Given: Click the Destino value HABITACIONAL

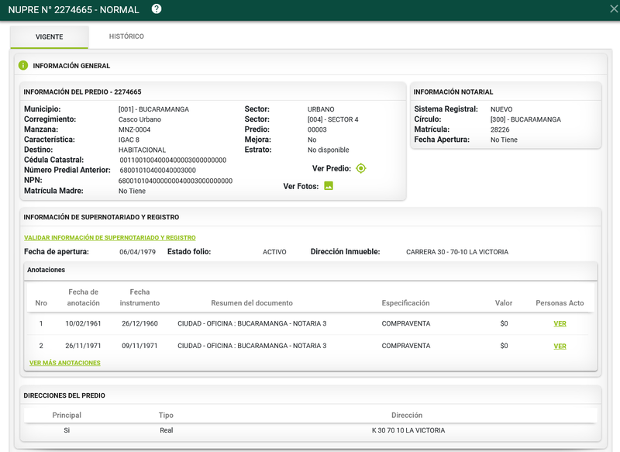Looking at the screenshot, I should pyautogui.click(x=143, y=150).
